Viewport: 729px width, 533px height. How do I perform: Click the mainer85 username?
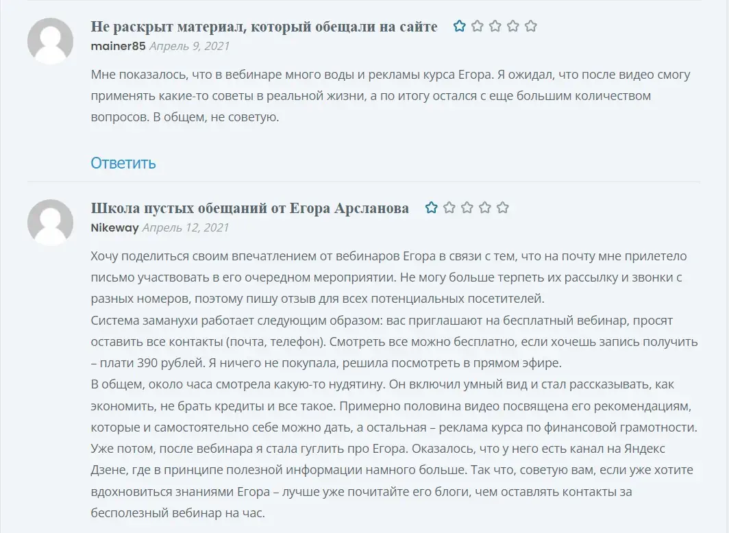coord(118,46)
